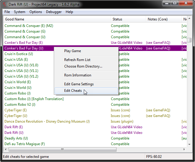The height and width of the screenshot is (162, 195).
Task: Click Edit Cheats in context menu
Action: [x=86, y=91]
